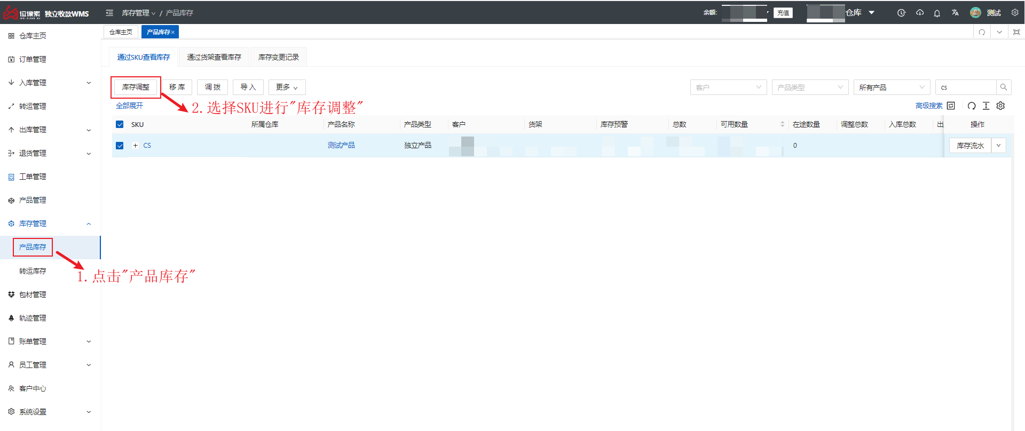The width and height of the screenshot is (1025, 431).
Task: Open the header settings gear
Action: pyautogui.click(x=1015, y=13)
